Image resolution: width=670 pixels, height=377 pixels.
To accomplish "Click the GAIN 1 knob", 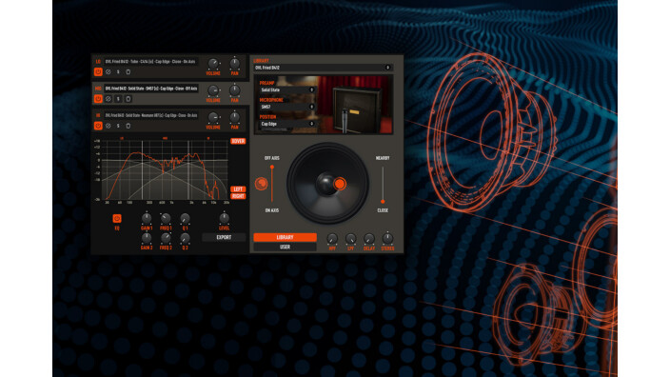I will pos(147,218).
